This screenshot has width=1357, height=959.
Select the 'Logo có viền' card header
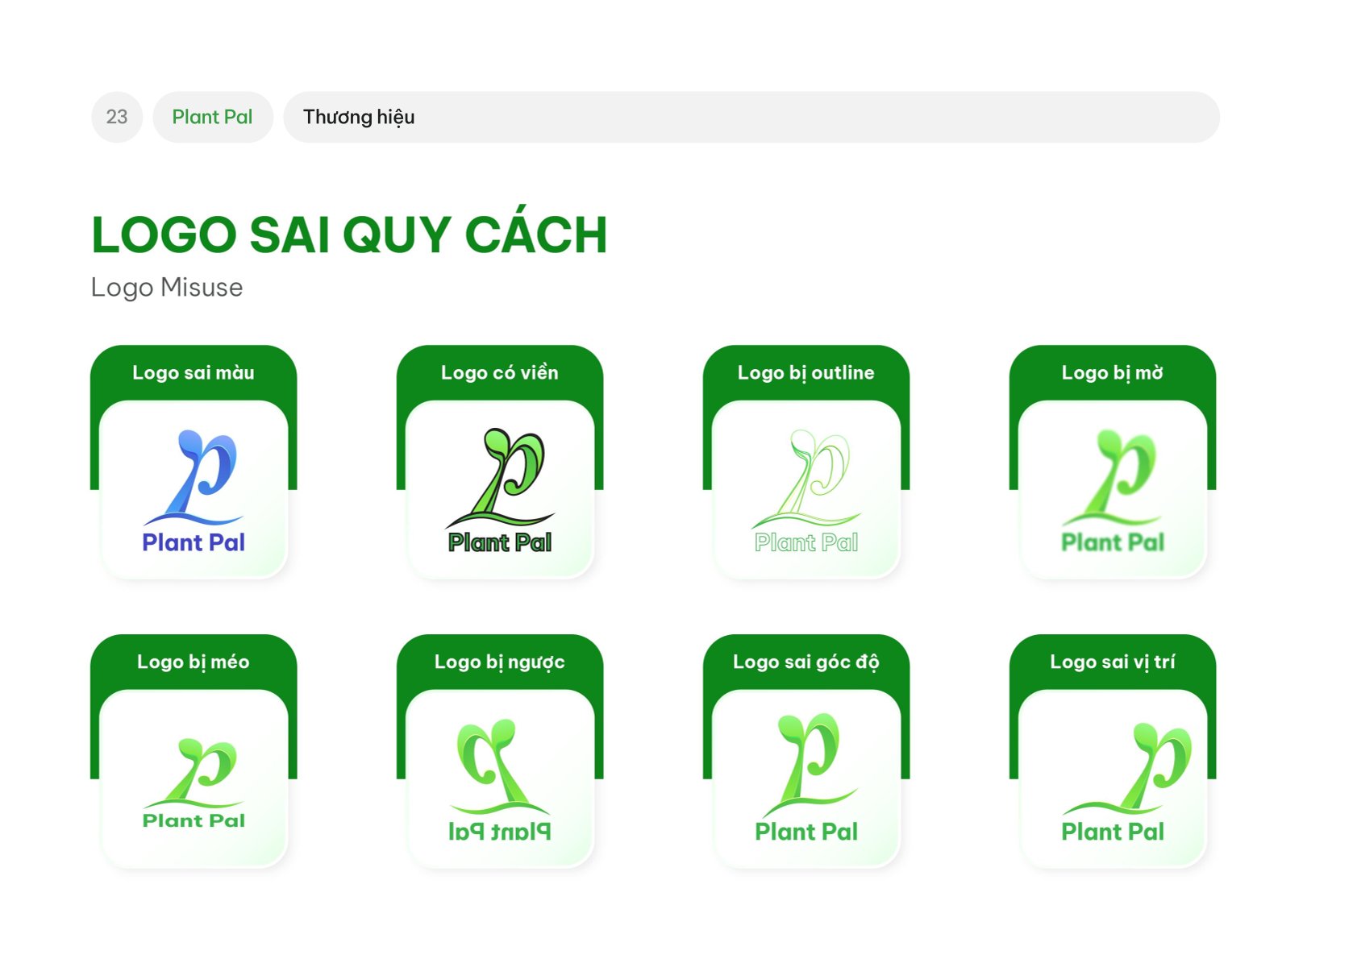pyautogui.click(x=500, y=372)
